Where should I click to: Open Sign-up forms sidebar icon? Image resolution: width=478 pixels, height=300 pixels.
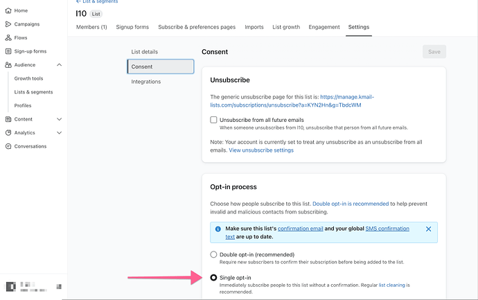(8, 51)
